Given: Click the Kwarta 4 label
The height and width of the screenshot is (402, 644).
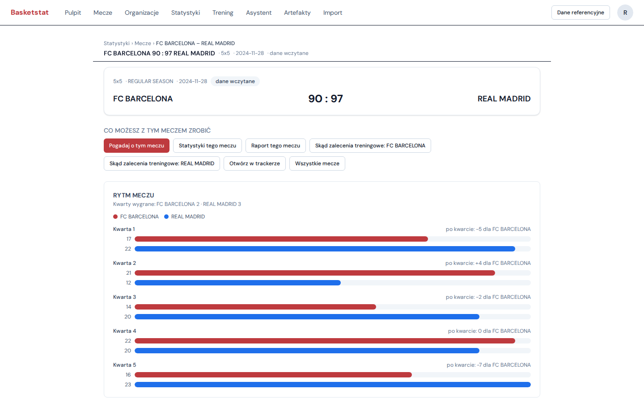Looking at the screenshot, I should [x=124, y=331].
